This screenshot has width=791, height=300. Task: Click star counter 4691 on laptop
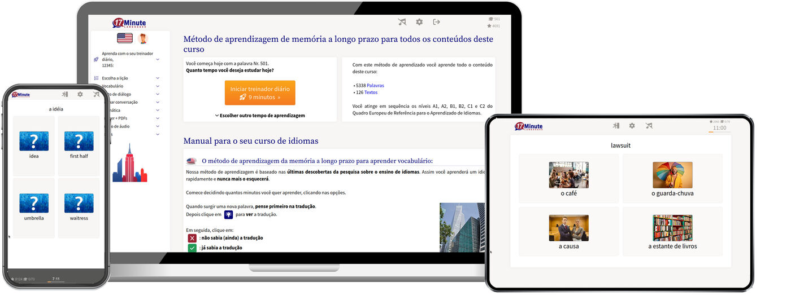click(x=494, y=26)
